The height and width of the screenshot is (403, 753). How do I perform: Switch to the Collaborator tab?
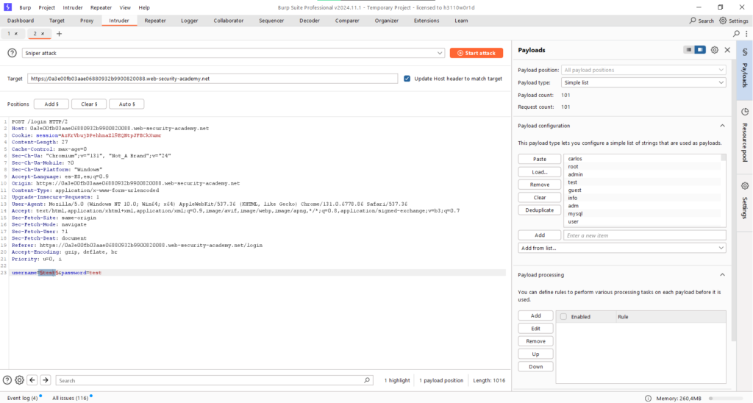click(229, 21)
